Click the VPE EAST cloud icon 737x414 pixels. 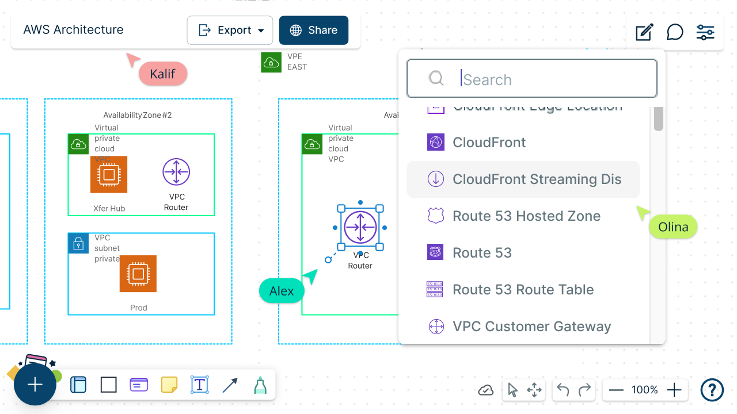[271, 62]
